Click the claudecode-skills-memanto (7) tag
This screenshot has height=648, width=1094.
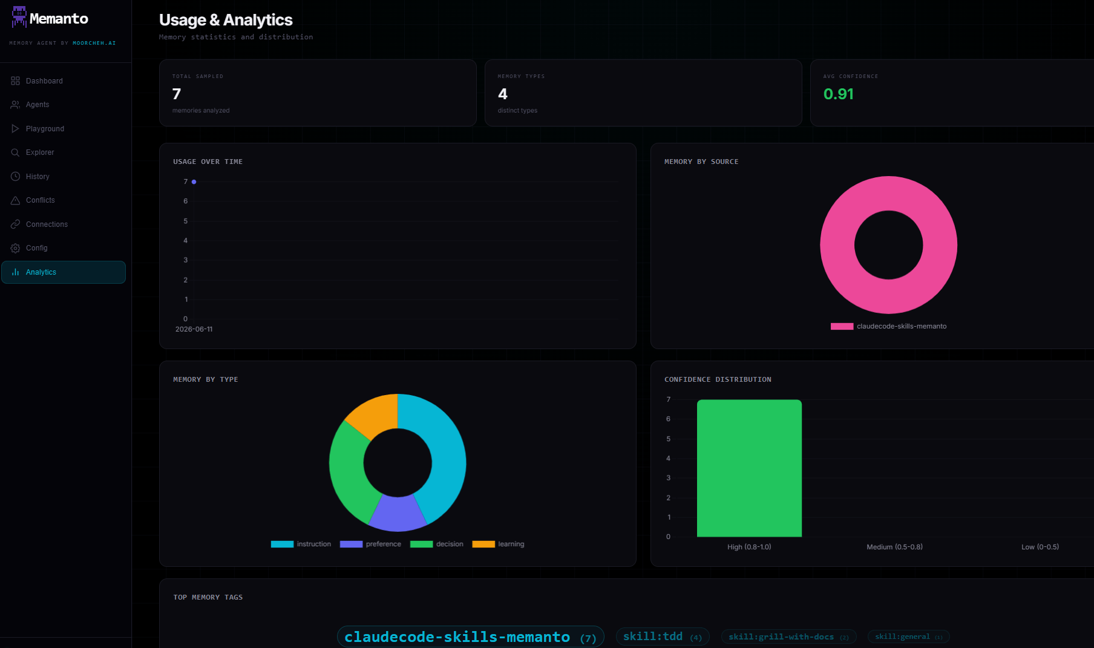pyautogui.click(x=470, y=637)
